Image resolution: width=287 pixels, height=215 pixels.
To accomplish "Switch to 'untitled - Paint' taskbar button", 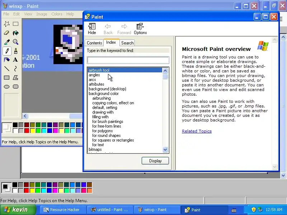I will [x=110, y=210].
